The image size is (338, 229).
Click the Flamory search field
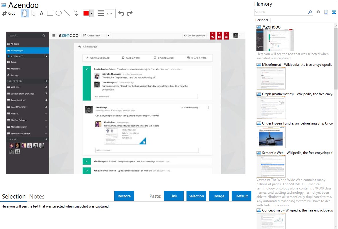click(x=281, y=12)
